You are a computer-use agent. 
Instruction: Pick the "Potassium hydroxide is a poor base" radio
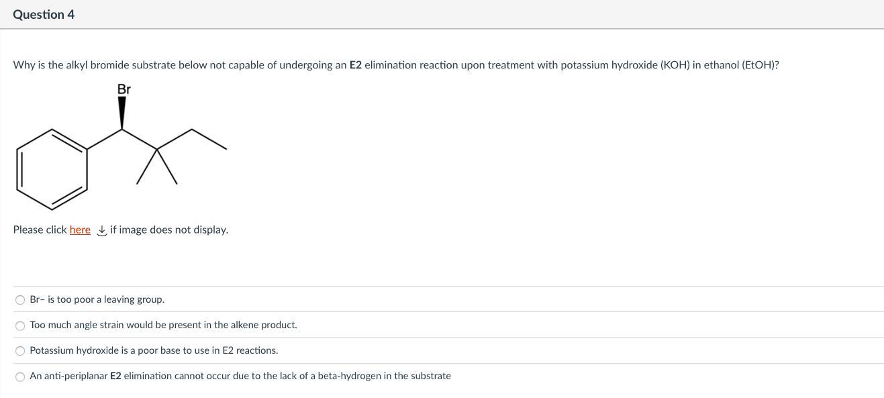click(x=20, y=351)
